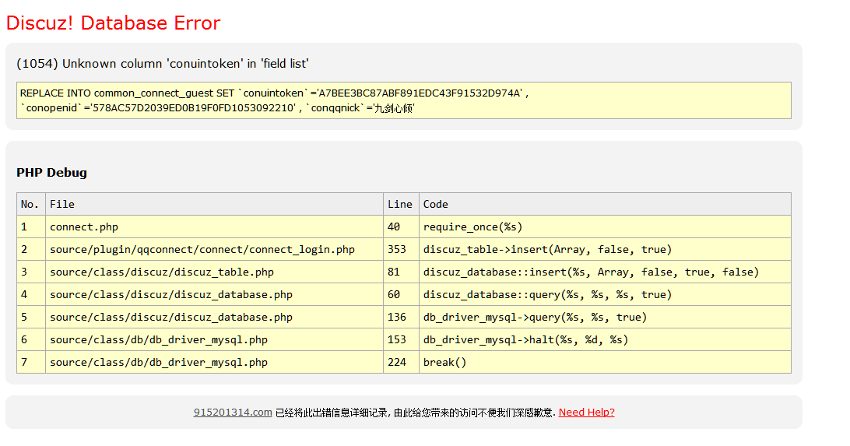This screenshot has width=850, height=446.
Task: Click the discuz_database::query code cell
Action: (x=546, y=294)
